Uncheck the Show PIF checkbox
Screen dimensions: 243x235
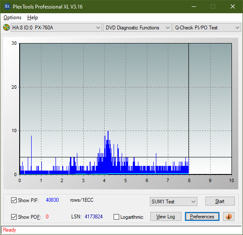[x=14, y=200]
